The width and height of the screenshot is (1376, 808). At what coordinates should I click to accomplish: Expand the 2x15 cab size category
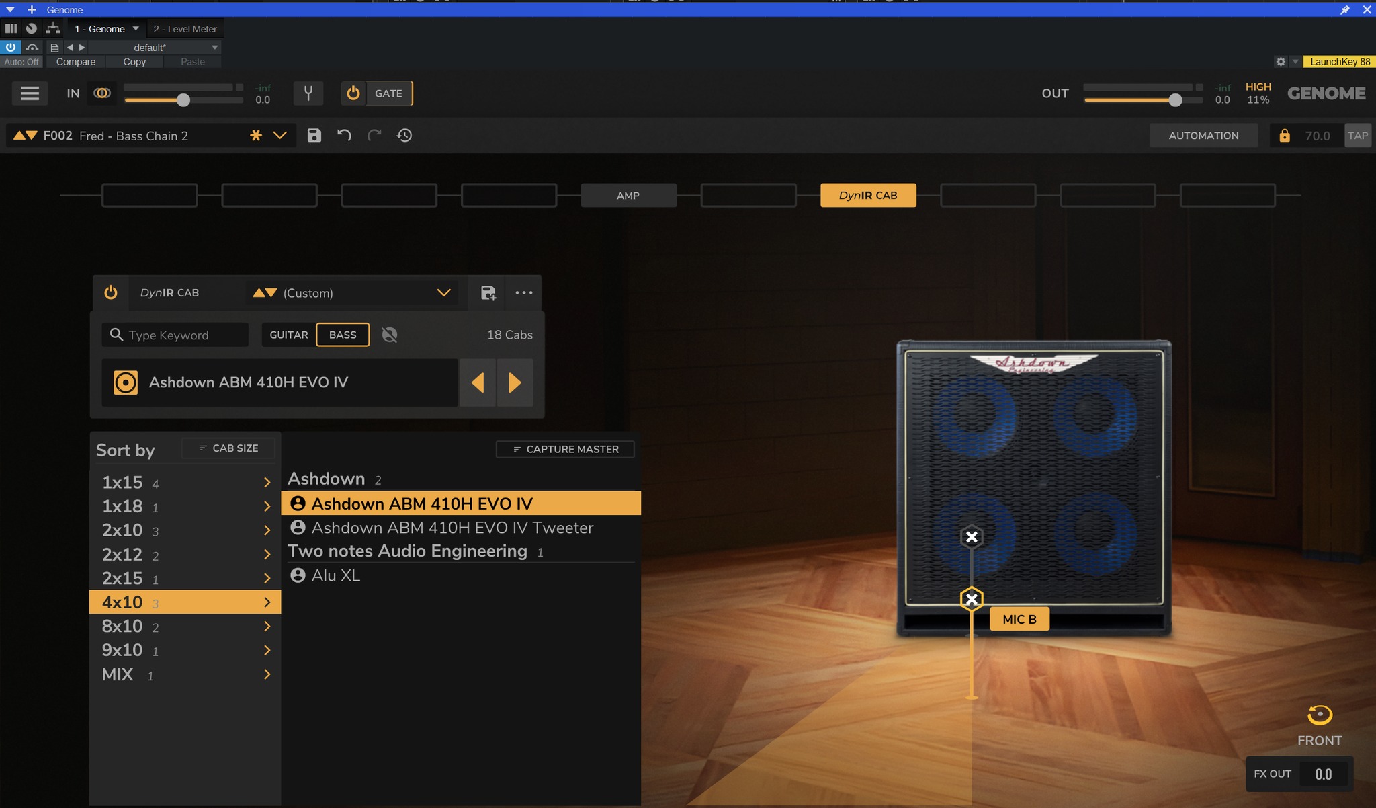[x=185, y=578]
